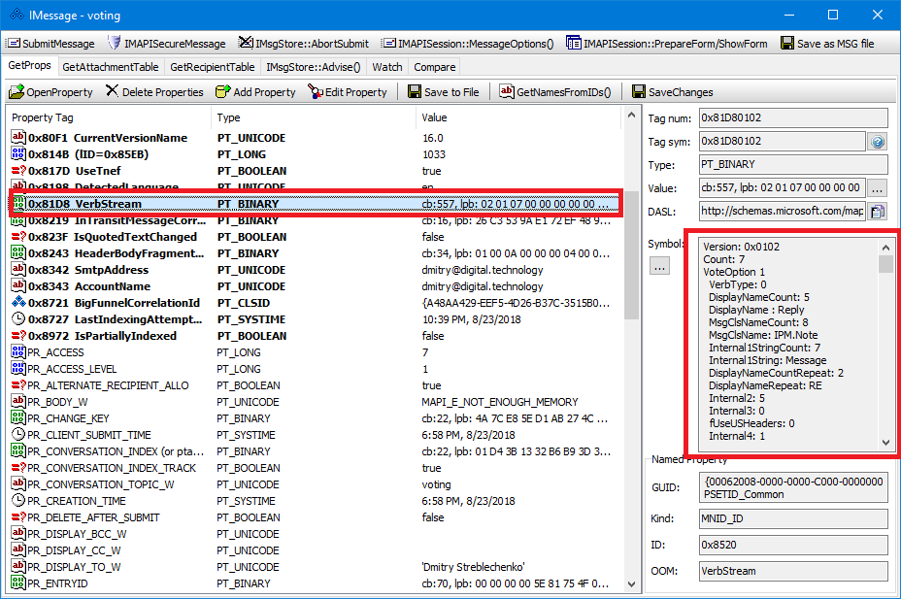Screen dimensions: 901x599
Task: Click the OpenProperty toolbar icon
Action: click(x=17, y=92)
